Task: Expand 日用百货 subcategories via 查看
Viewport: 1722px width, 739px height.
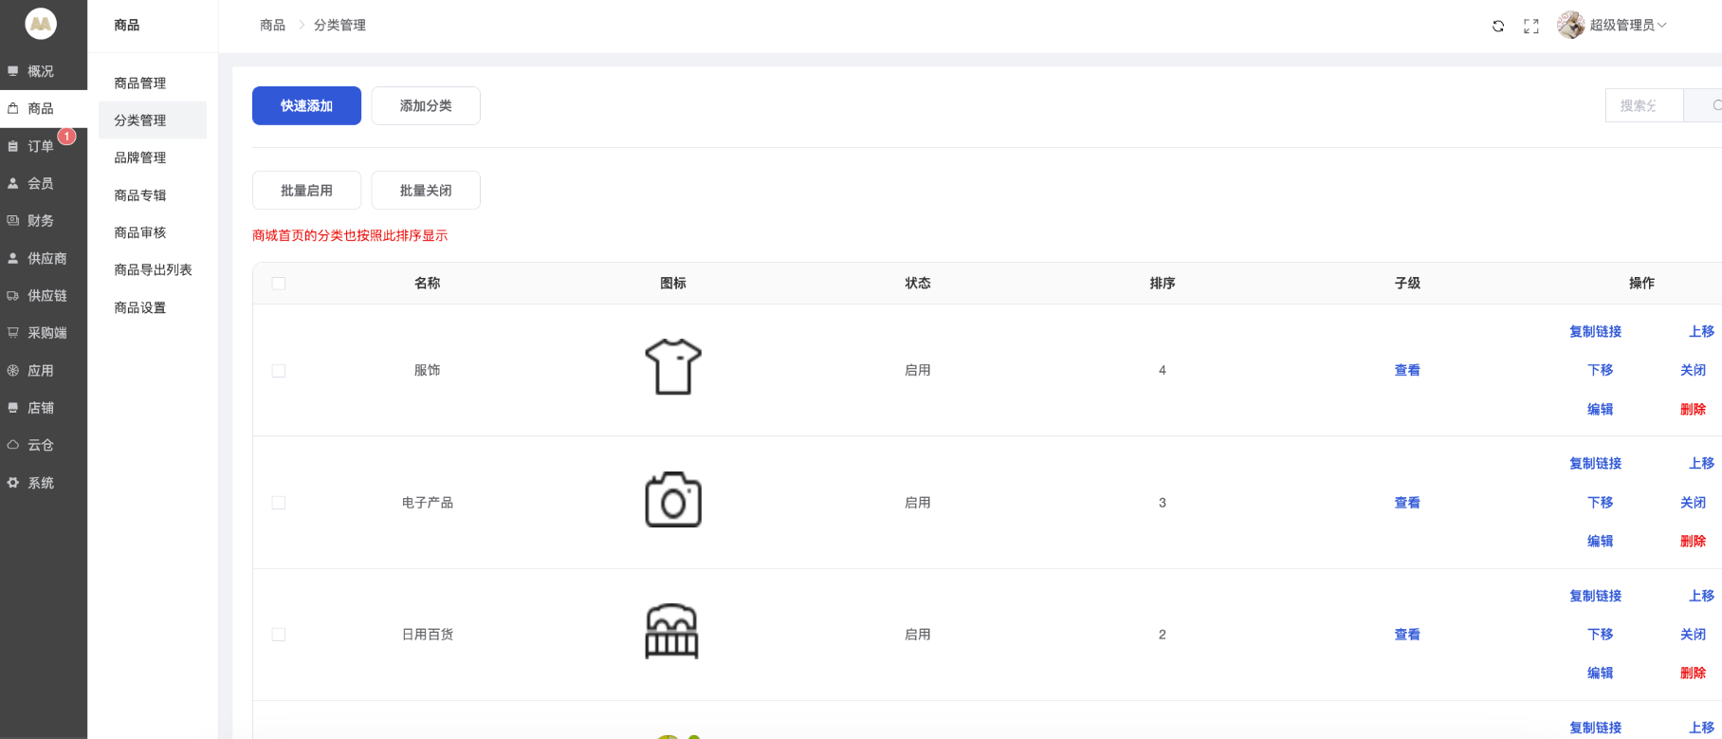Action: 1407,635
